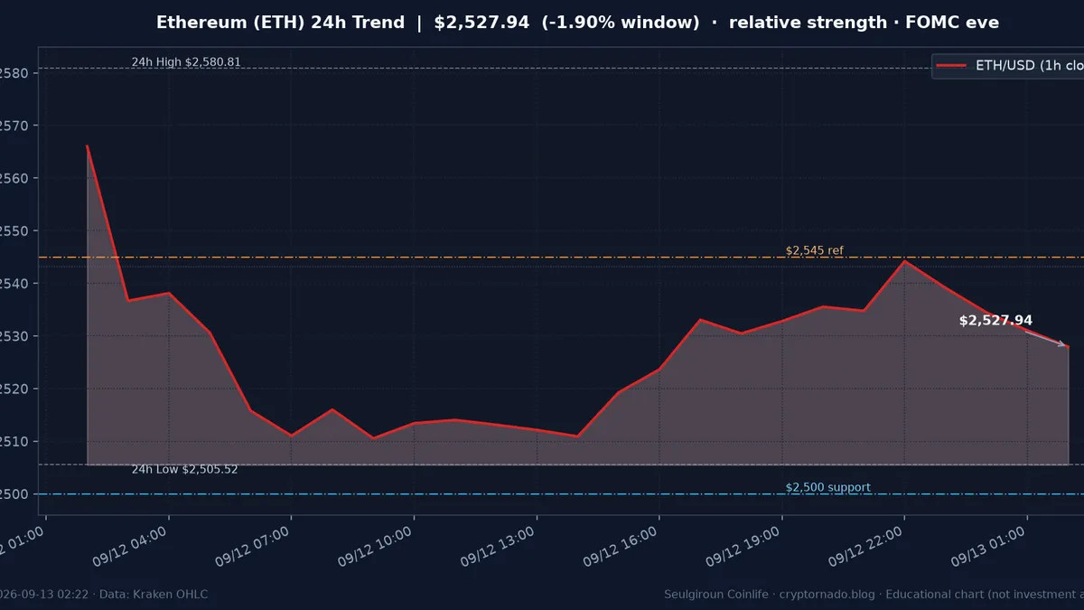Screen dimensions: 1084x610
Task: Select the 24h Low $2,505.52 label
Action: point(185,470)
